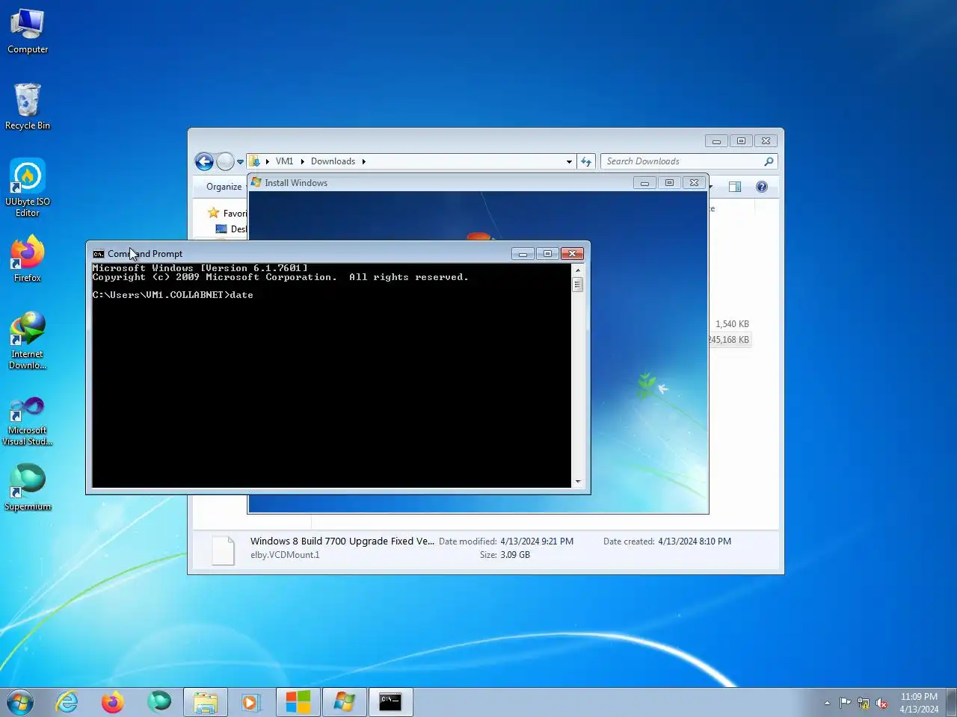The image size is (957, 717).
Task: Open the network status tray icon
Action: tap(864, 703)
